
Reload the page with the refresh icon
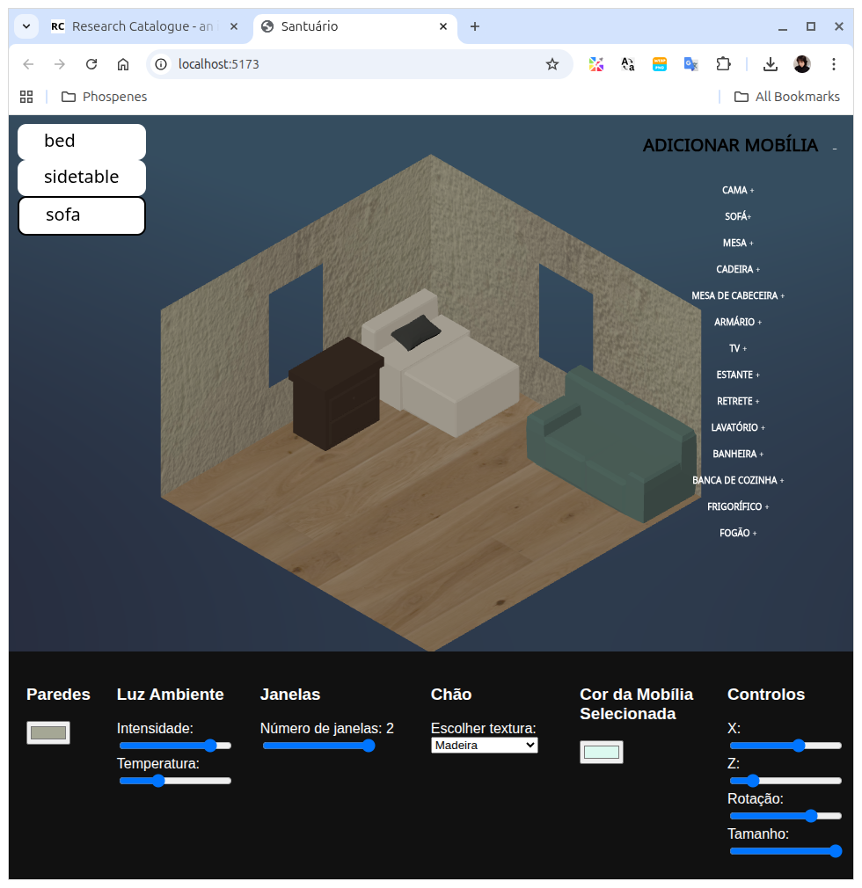pyautogui.click(x=91, y=64)
